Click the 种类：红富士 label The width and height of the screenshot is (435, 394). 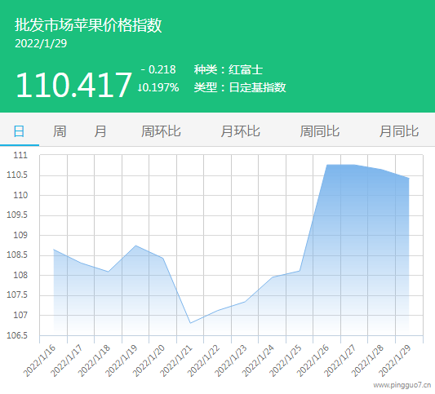pyautogui.click(x=229, y=69)
